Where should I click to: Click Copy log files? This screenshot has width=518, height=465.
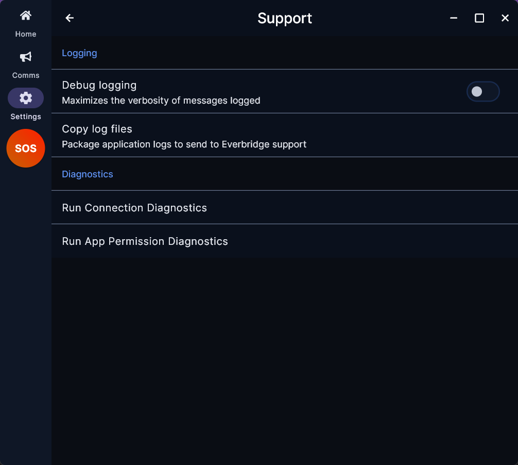(x=284, y=135)
